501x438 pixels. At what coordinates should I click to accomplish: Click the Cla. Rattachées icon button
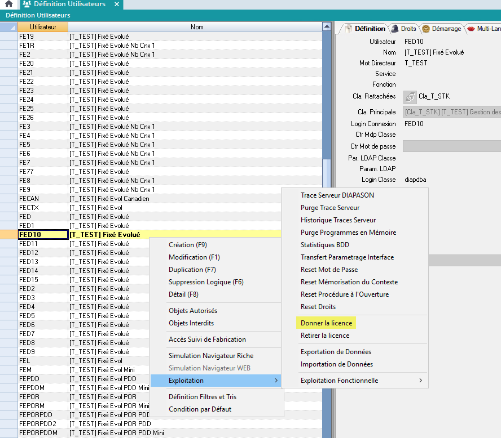click(x=410, y=96)
